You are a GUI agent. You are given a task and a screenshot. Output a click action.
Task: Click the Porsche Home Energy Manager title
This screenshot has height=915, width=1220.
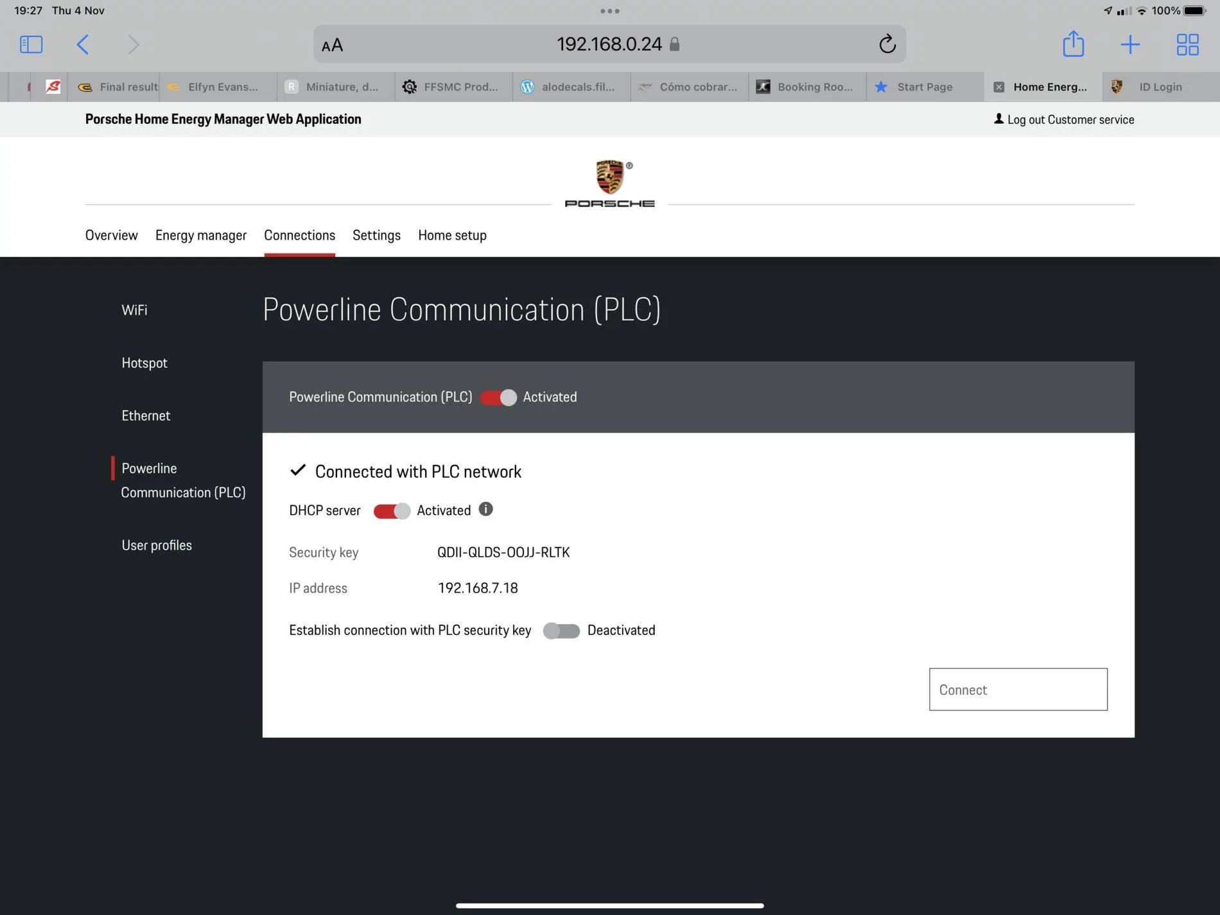223,119
